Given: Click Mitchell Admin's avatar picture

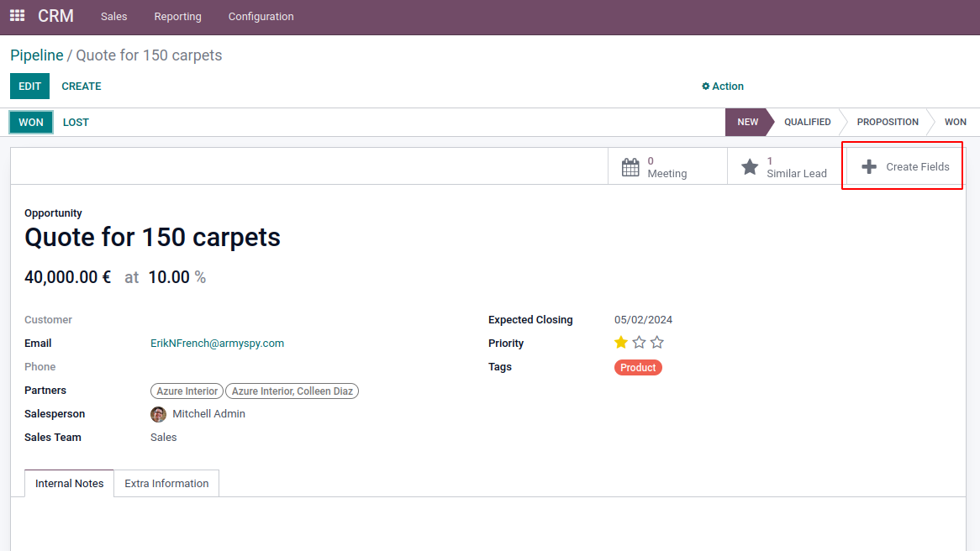Looking at the screenshot, I should pyautogui.click(x=158, y=414).
